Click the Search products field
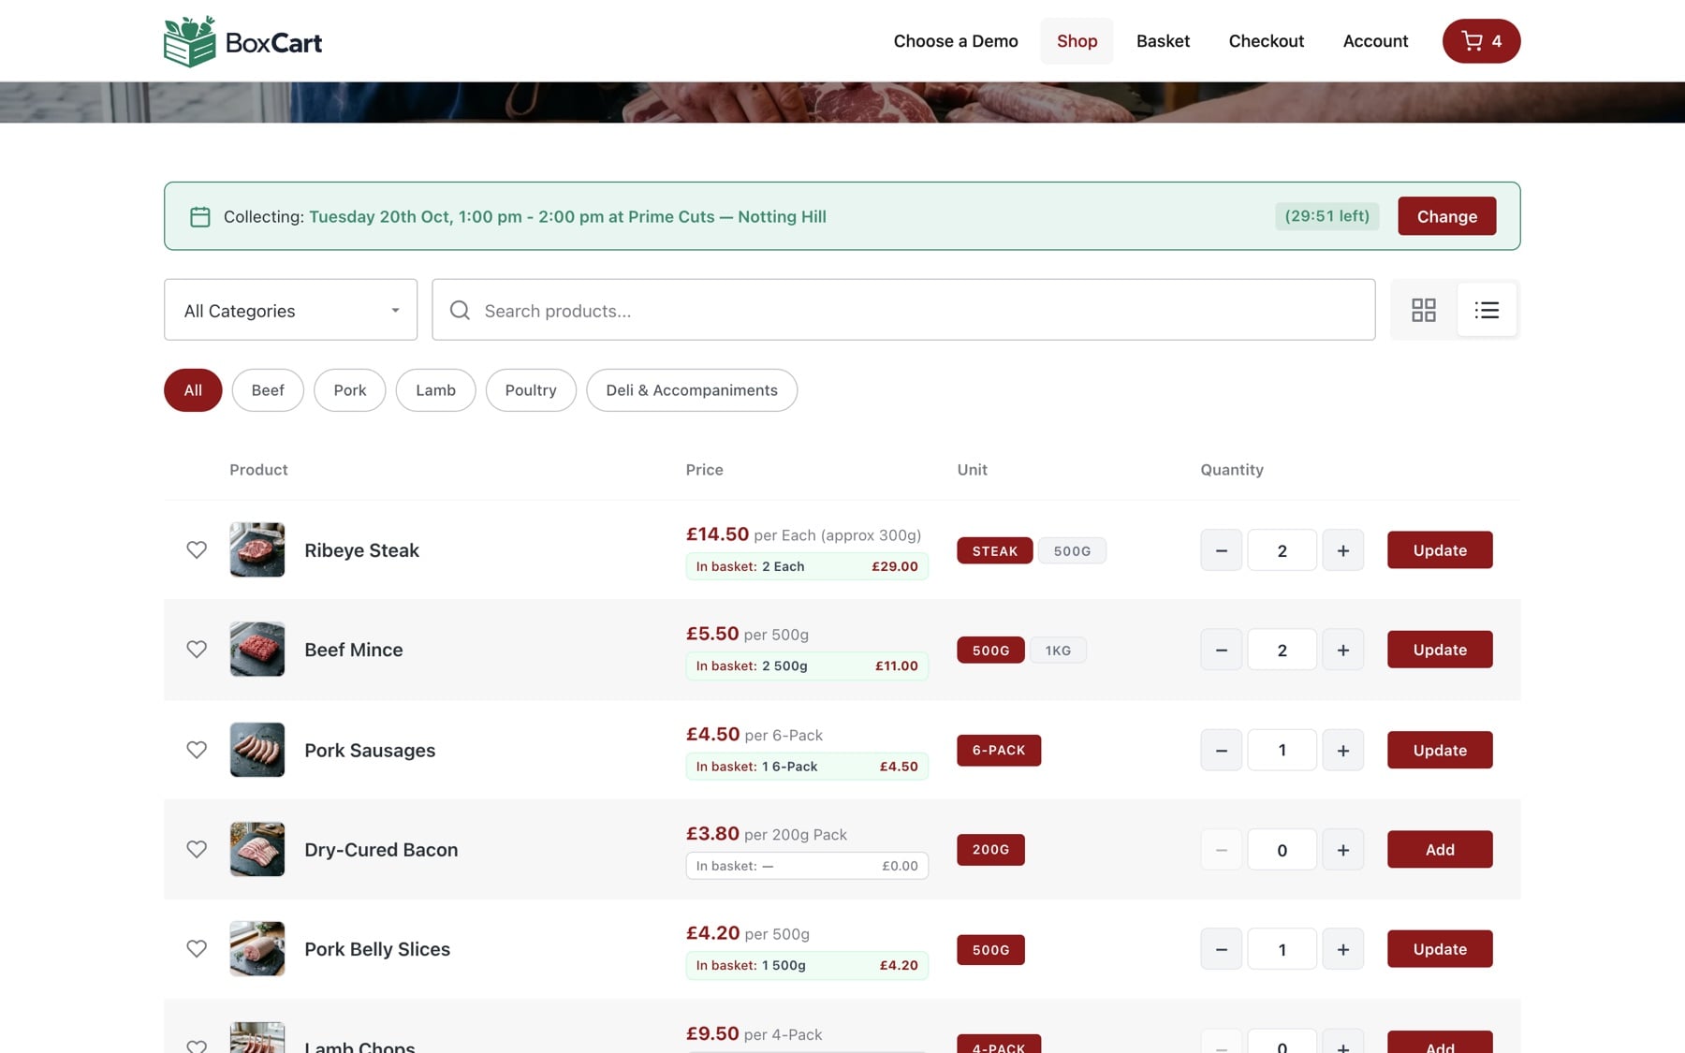This screenshot has width=1685, height=1053. [x=903, y=310]
